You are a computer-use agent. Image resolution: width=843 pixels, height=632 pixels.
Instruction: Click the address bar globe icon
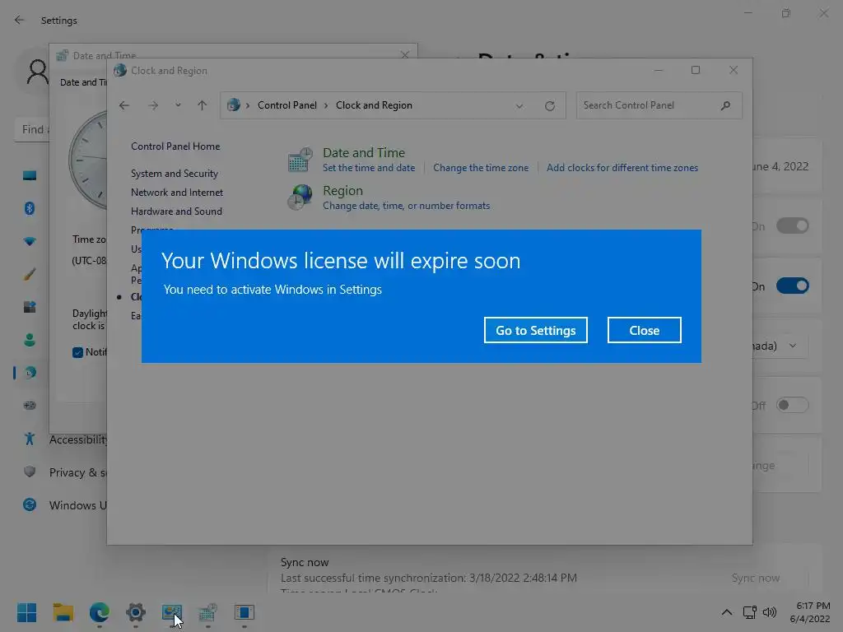coord(233,105)
